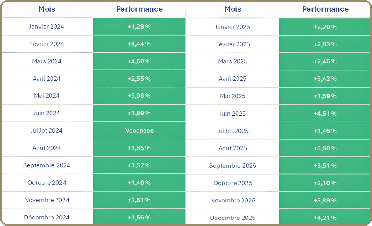Select the Décembre 2025 month cell
The width and height of the screenshot is (372, 226).
(x=233, y=218)
